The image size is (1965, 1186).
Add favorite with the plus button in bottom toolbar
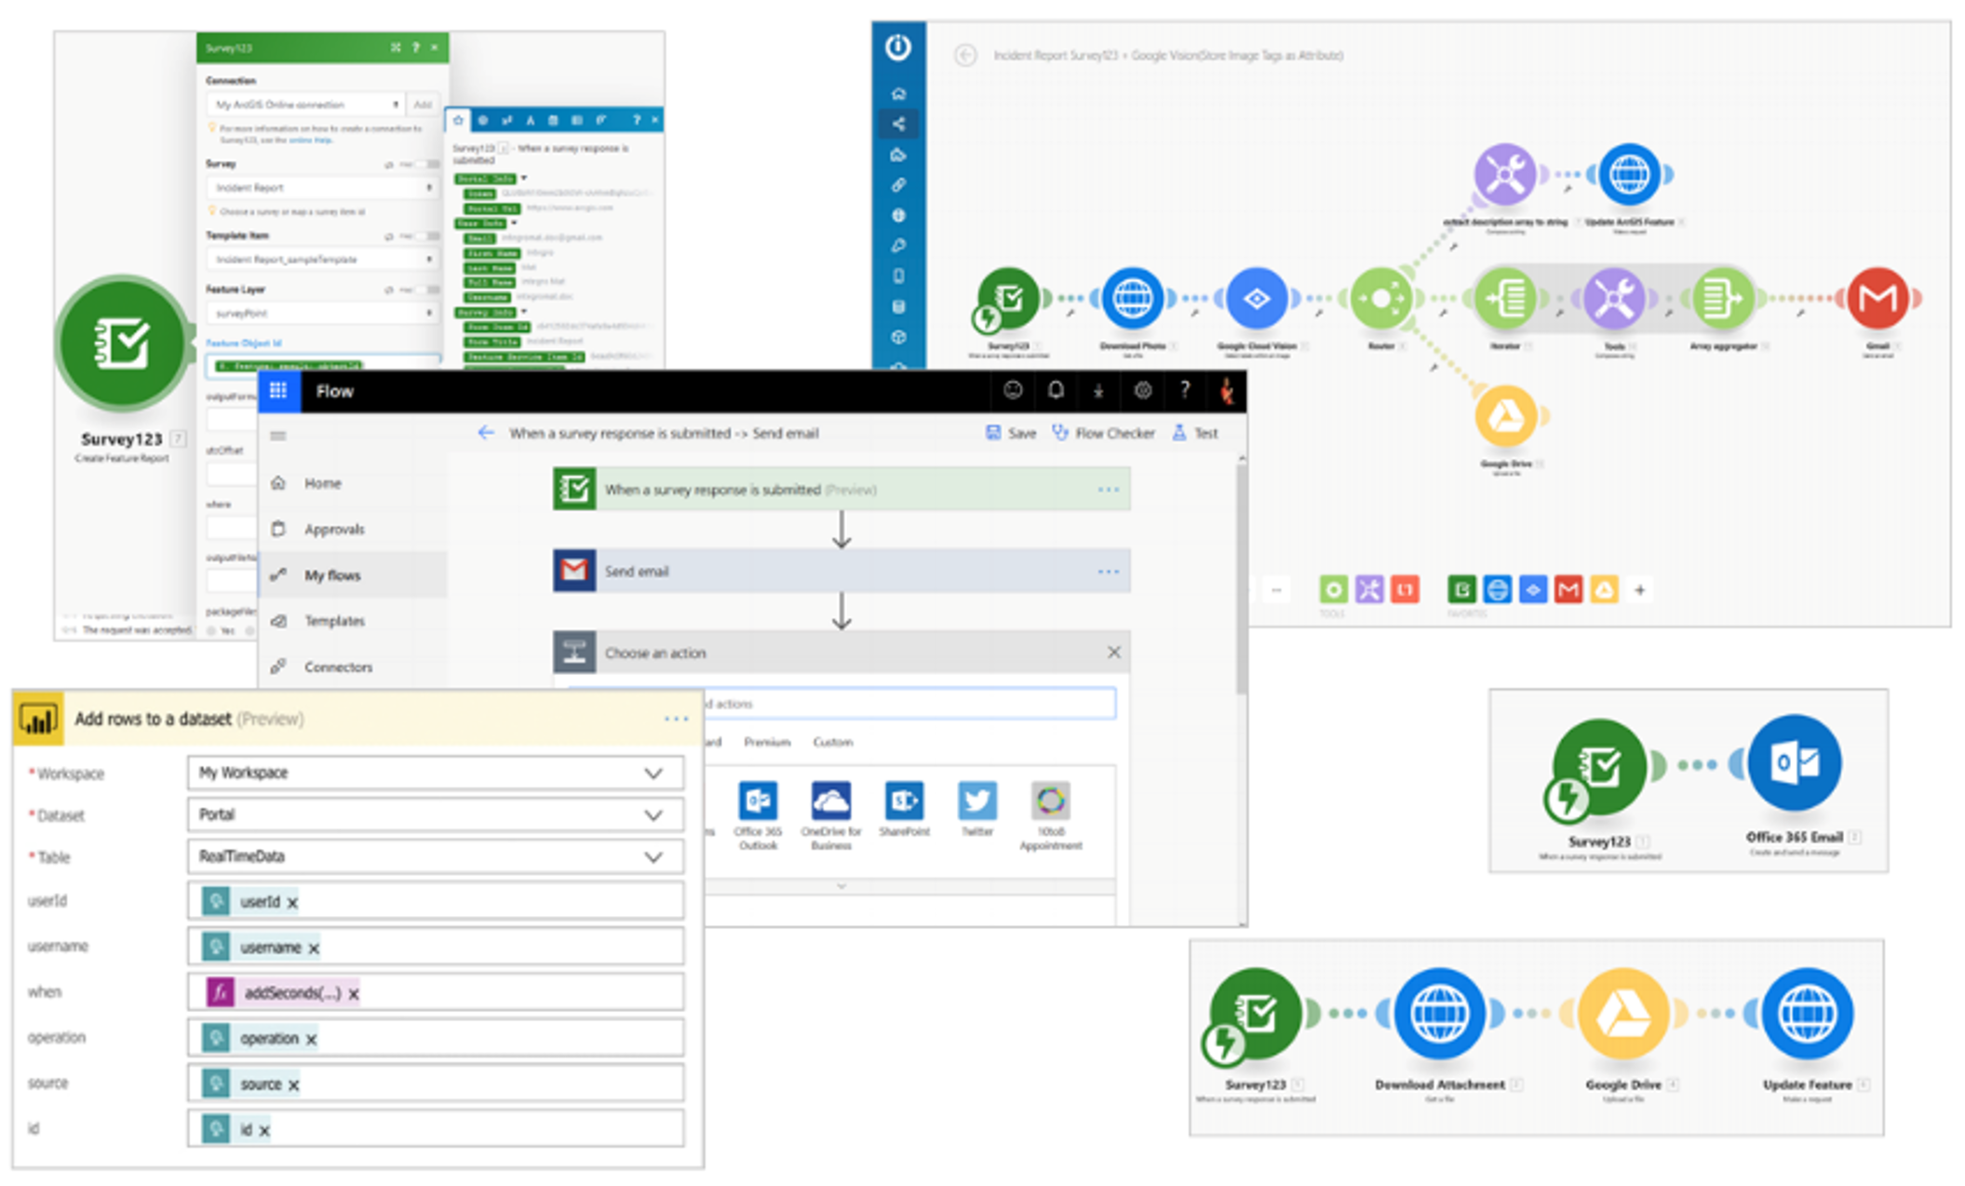coord(1640,589)
